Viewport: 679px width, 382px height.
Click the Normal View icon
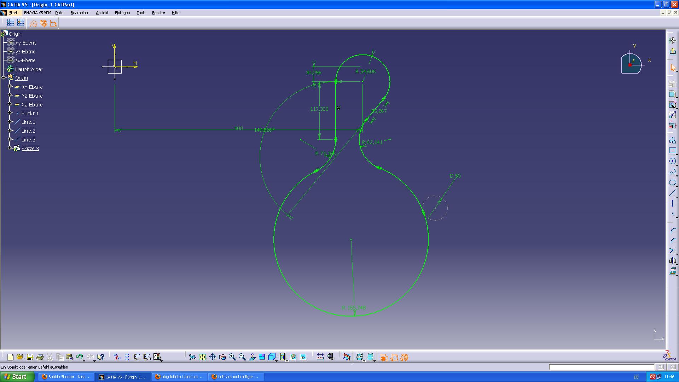252,357
